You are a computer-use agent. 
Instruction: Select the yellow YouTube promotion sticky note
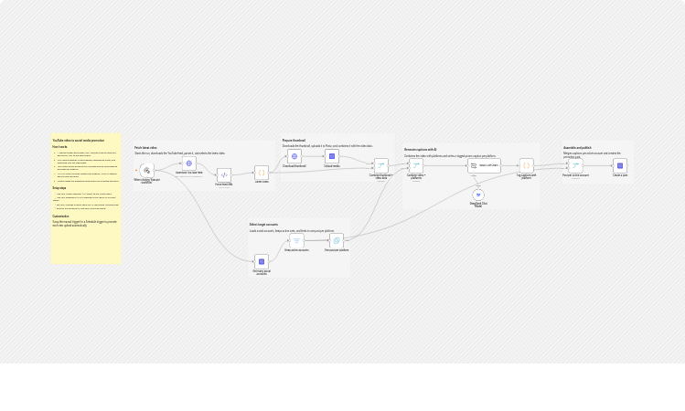pyautogui.click(x=86, y=198)
